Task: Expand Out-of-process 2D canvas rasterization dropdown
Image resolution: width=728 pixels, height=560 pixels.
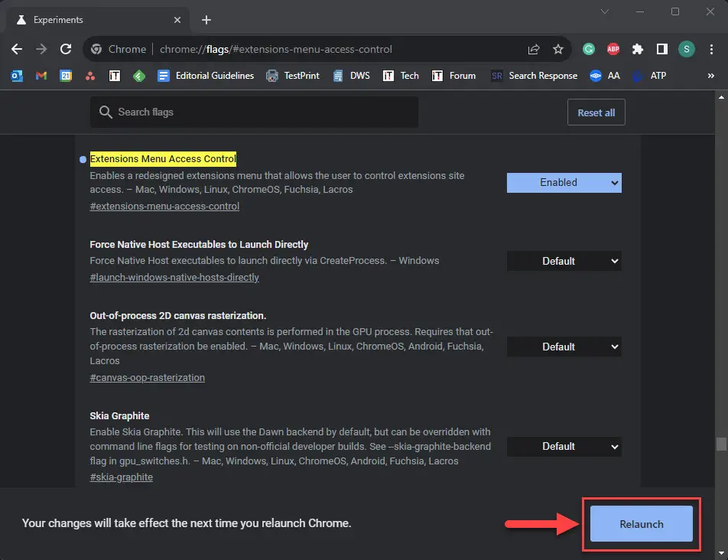Action: coord(564,347)
